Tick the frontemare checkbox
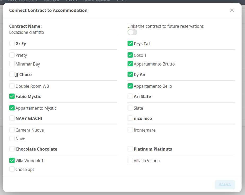Image resolution: width=245 pixels, height=195 pixels. pos(130,130)
